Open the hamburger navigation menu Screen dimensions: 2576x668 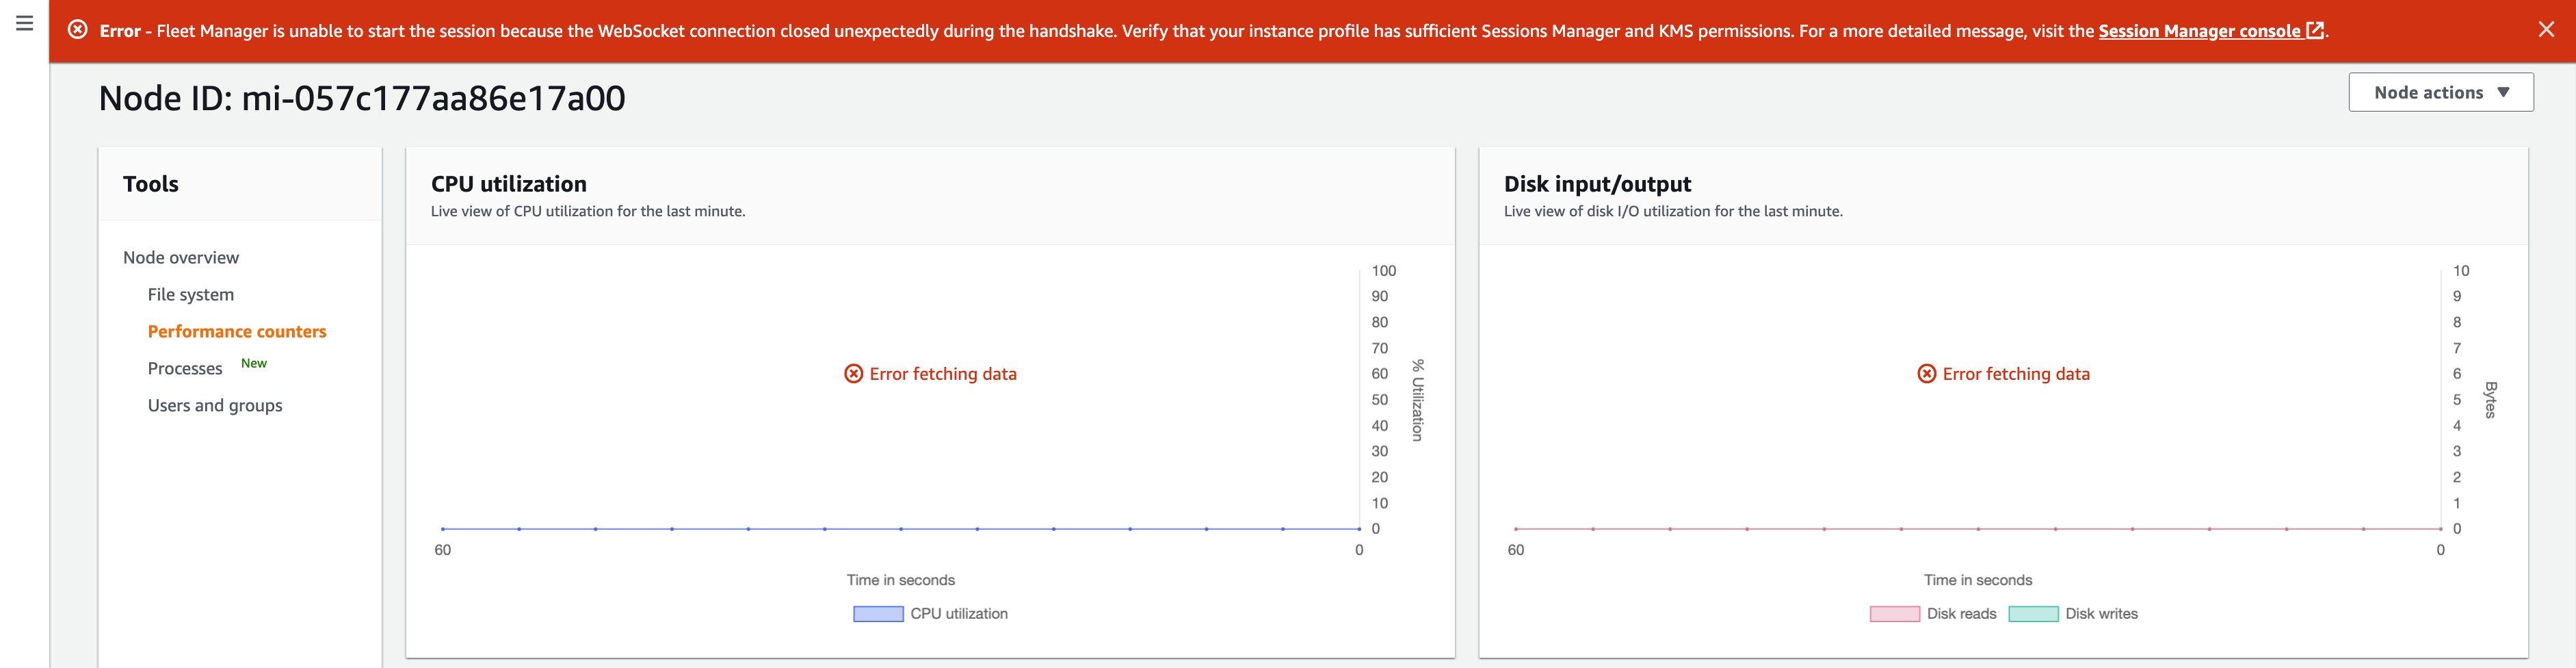(25, 23)
